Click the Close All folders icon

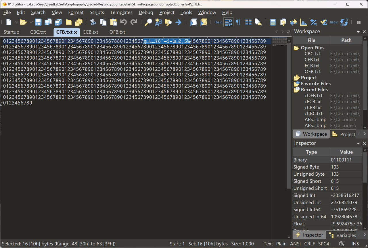tap(79, 22)
